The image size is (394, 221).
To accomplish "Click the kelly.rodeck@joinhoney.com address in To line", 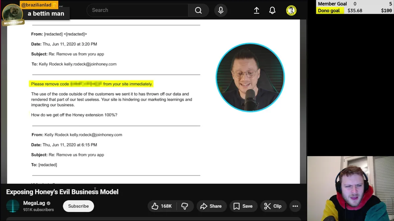I will [x=90, y=64].
